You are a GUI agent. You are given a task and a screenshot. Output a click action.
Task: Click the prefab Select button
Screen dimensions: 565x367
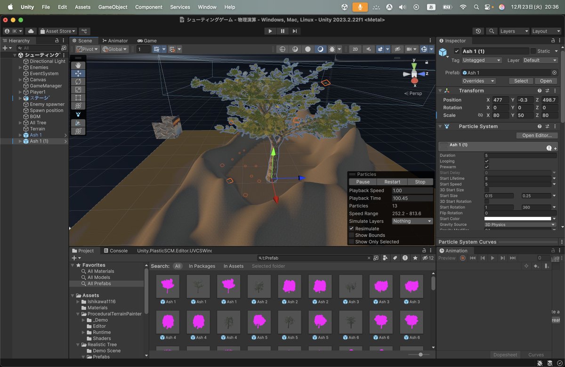pos(521,81)
